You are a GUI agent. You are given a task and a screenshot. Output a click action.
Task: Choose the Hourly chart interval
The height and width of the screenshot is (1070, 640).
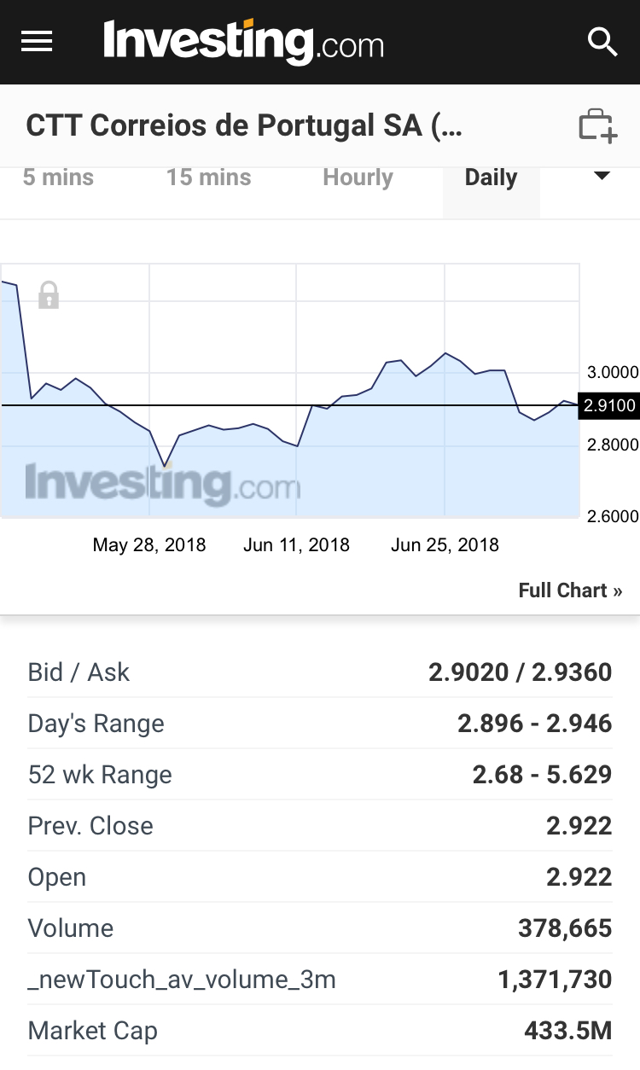(x=358, y=177)
